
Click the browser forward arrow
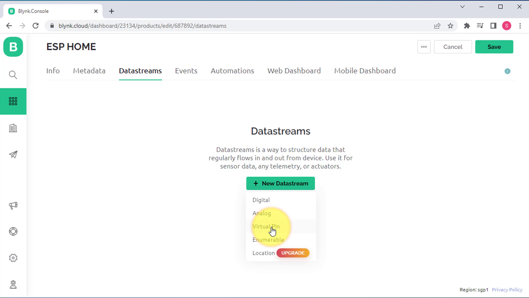[x=22, y=26]
